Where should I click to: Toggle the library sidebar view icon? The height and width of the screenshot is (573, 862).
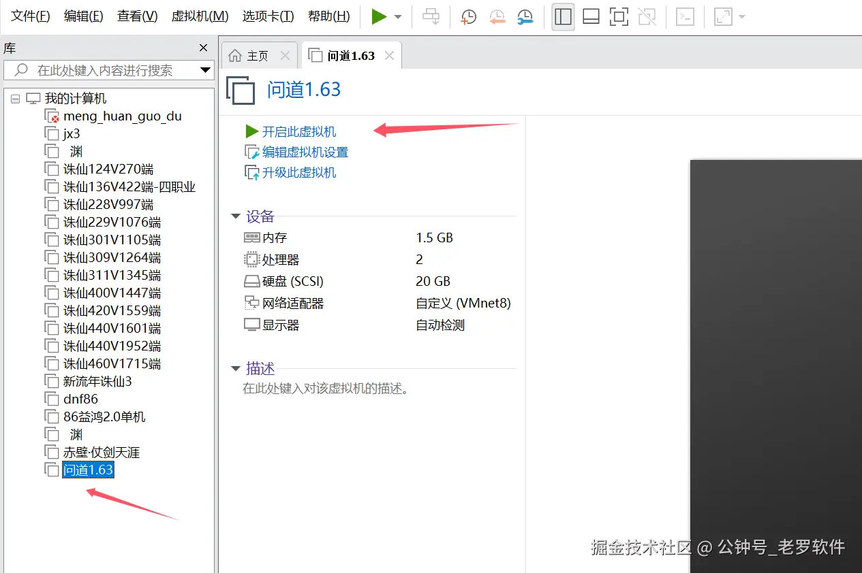pos(563,17)
